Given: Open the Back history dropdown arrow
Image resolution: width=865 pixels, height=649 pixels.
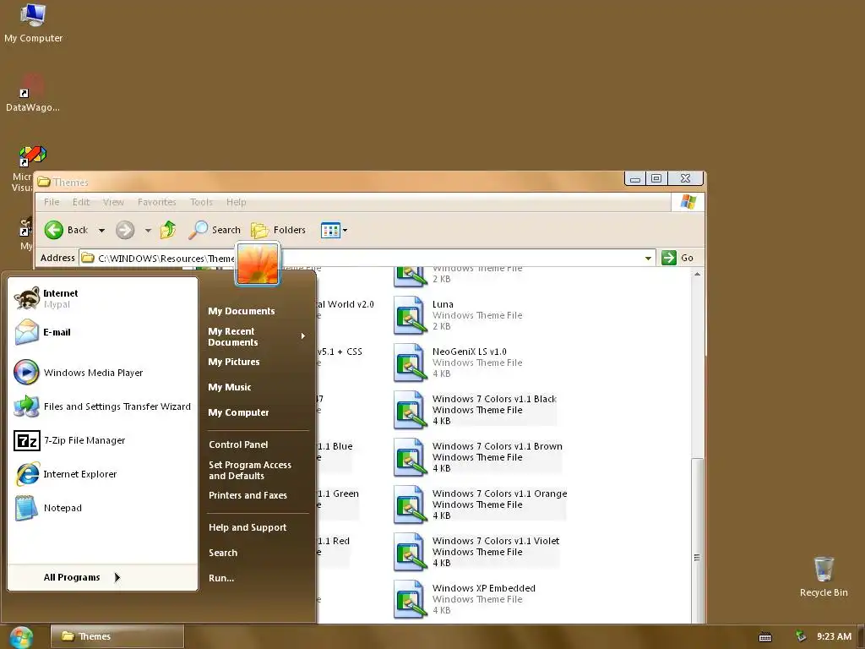Looking at the screenshot, I should coord(101,230).
